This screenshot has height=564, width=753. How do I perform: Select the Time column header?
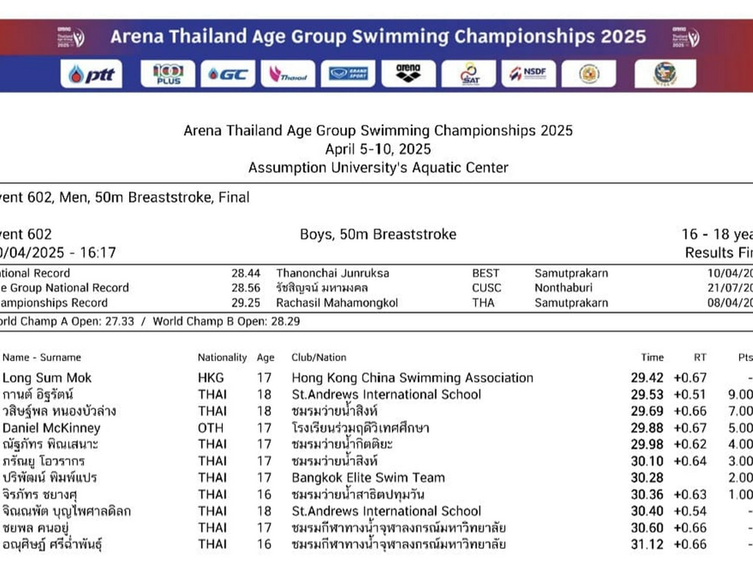[x=652, y=357]
